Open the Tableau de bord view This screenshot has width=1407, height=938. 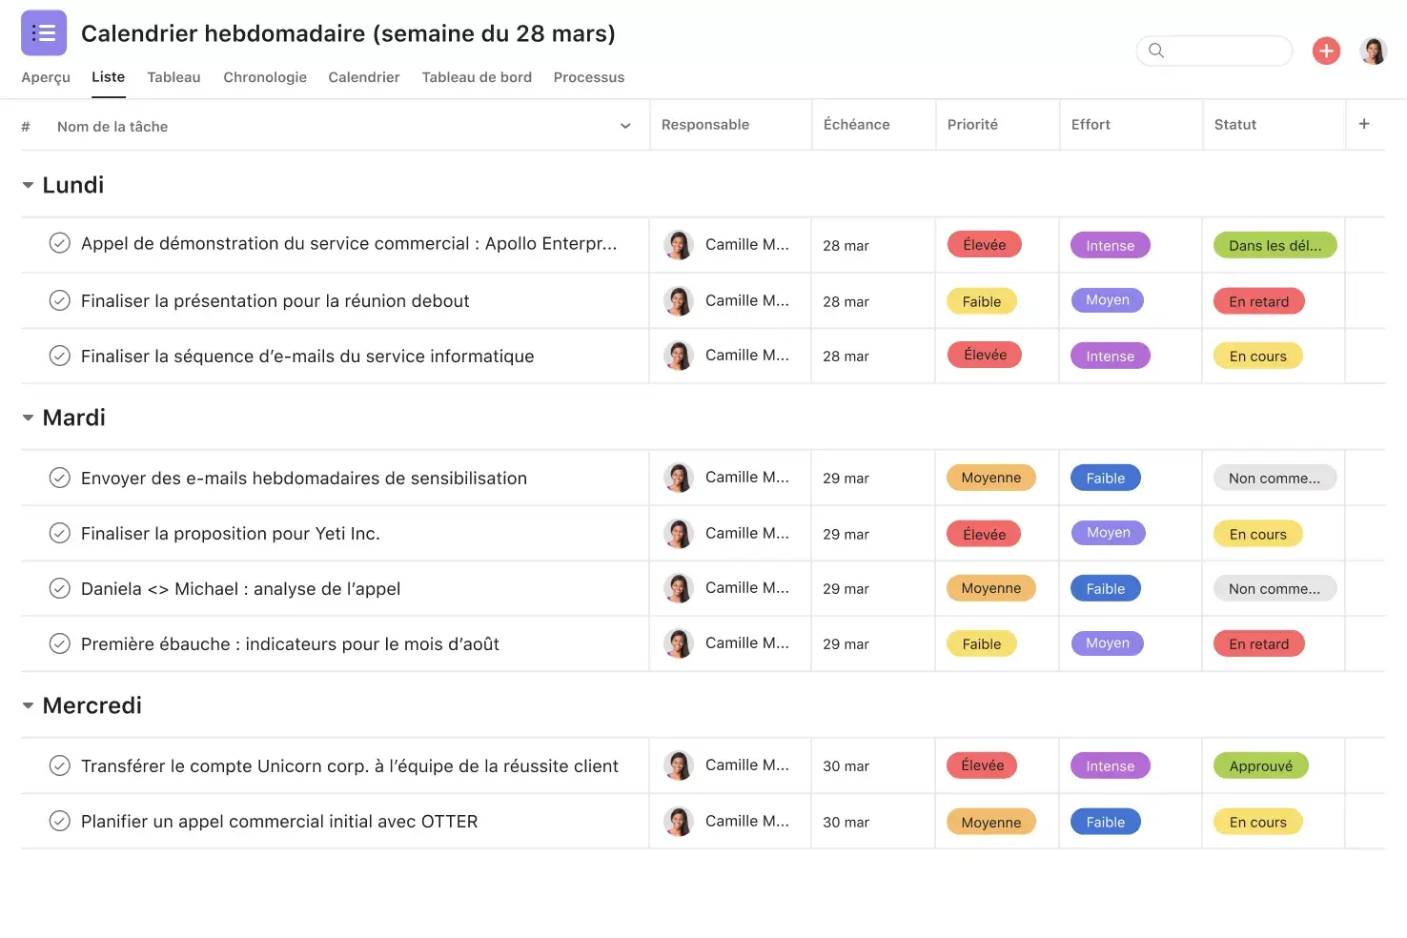pyautogui.click(x=477, y=77)
